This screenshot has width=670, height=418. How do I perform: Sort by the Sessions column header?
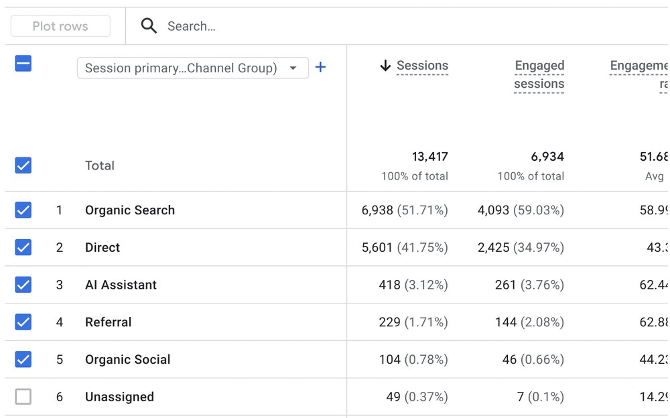[422, 66]
